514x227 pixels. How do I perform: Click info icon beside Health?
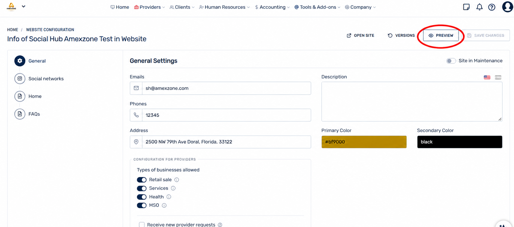point(169,197)
